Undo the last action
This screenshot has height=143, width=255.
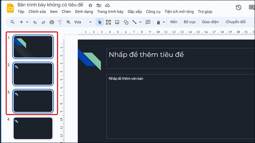pyautogui.click(x=35, y=22)
